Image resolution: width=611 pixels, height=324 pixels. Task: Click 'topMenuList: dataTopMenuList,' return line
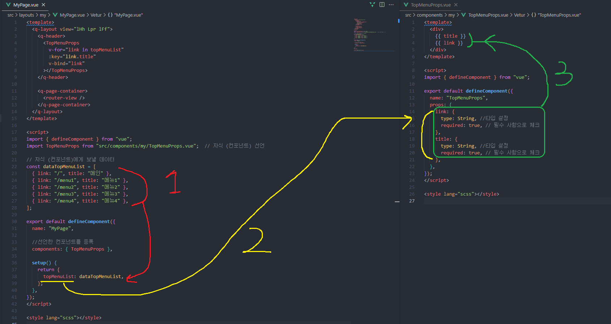click(x=84, y=276)
